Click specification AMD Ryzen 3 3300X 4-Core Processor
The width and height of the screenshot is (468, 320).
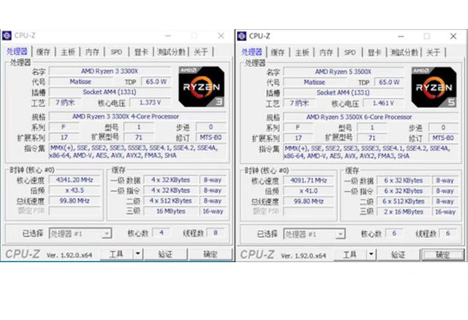coord(137,116)
